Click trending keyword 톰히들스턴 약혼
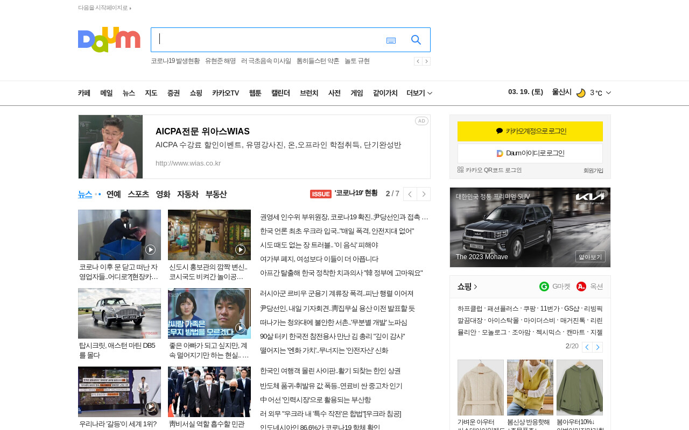Screen dimensions: 689x430 [x=318, y=61]
